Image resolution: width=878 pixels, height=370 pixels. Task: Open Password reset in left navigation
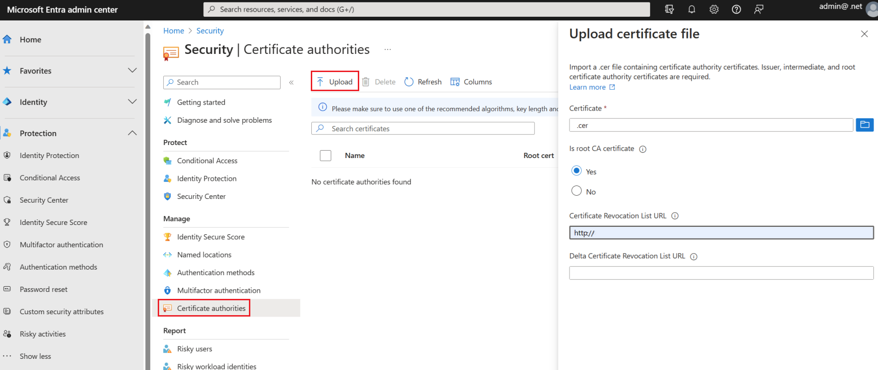(x=43, y=289)
